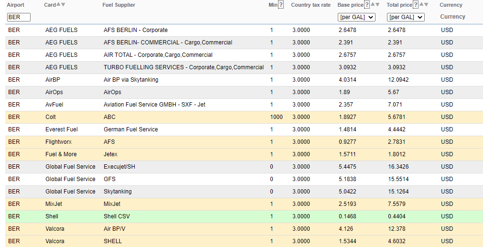The height and width of the screenshot is (247, 483).
Task: Select the German Fuel Service supplier cell
Action: tap(130, 129)
